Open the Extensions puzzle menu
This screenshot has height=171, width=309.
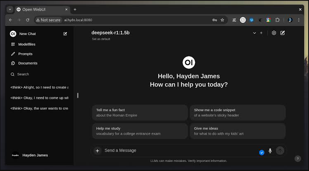coord(277,20)
